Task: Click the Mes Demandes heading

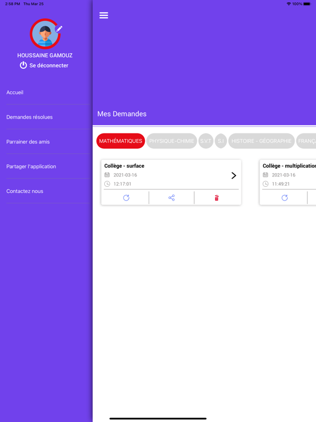Action: pyautogui.click(x=122, y=114)
